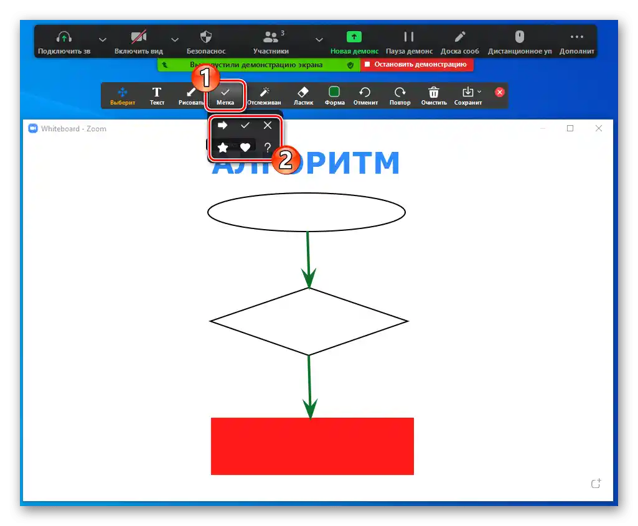Enable the Отслеживание spotlight mode
Image resolution: width=638 pixels, height=526 pixels.
tap(264, 95)
